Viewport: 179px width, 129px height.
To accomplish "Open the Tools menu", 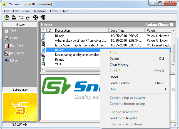I will coord(53,11).
